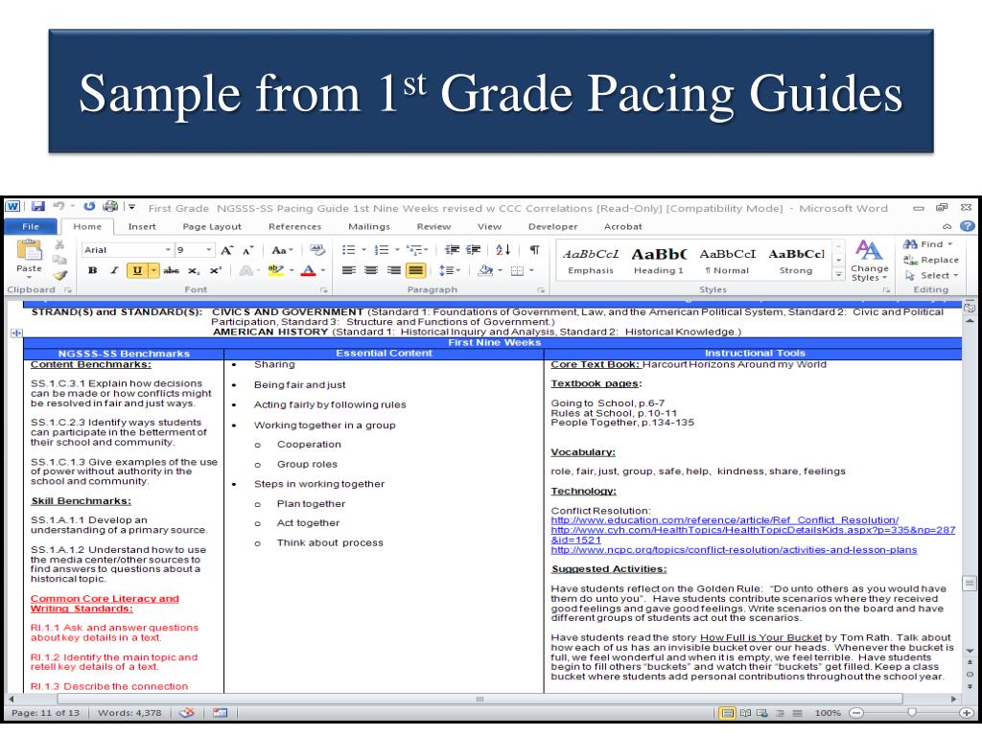The width and height of the screenshot is (982, 736).
Task: Toggle Bold formatting
Action: [x=93, y=270]
